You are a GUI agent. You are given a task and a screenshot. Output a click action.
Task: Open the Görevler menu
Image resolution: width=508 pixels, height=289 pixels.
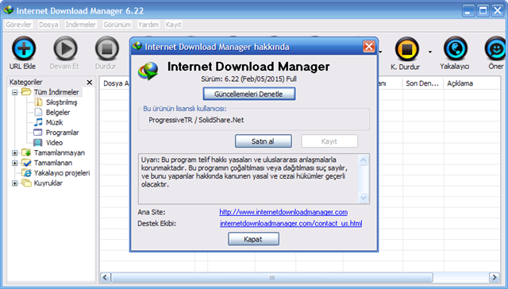[x=19, y=25]
